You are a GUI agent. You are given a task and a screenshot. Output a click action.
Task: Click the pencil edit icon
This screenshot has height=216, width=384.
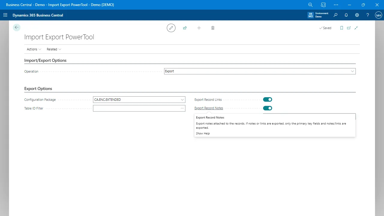tap(171, 28)
